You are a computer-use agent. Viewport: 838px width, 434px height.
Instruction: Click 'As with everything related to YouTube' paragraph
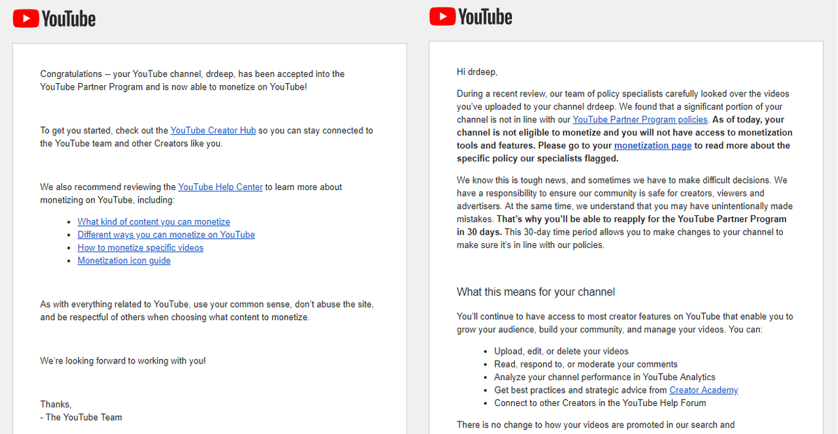tap(207, 311)
